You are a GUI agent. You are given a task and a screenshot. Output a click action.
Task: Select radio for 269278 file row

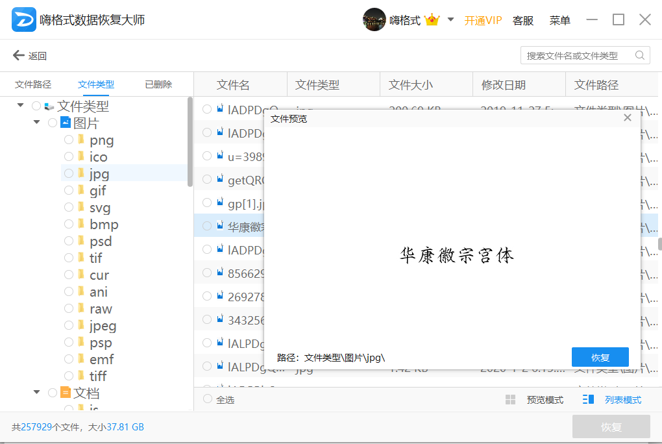coord(207,296)
